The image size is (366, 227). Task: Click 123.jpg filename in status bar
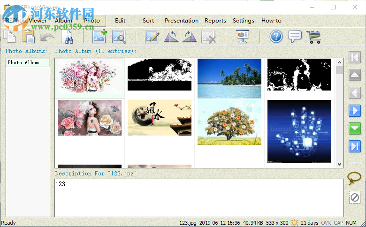tap(188, 223)
